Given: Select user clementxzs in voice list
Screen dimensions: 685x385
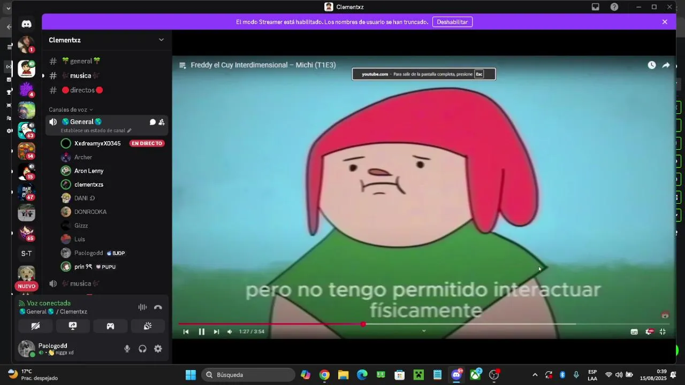Looking at the screenshot, I should [x=88, y=184].
